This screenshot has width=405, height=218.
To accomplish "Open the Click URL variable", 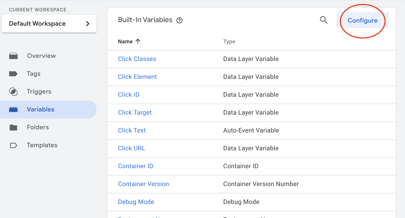I will (x=131, y=148).
